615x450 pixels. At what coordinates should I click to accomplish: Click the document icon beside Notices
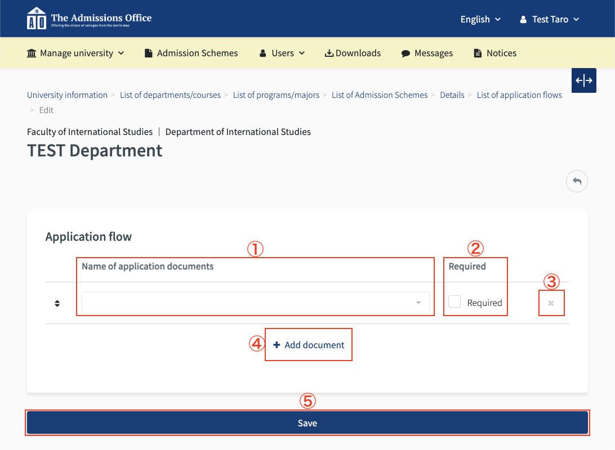click(x=478, y=53)
